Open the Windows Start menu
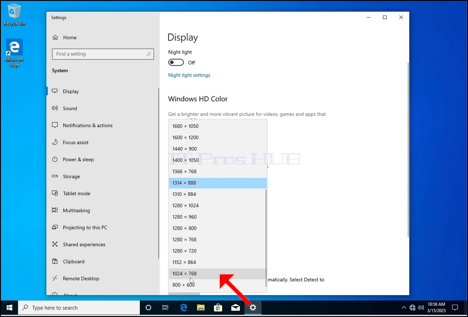 coord(9,307)
